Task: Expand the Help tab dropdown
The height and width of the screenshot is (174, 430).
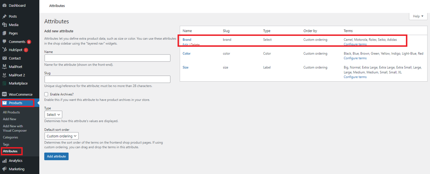Action: pyautogui.click(x=418, y=16)
